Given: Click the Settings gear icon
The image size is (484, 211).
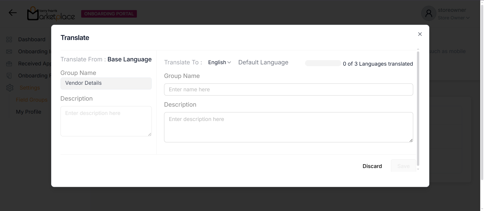Looking at the screenshot, I should point(10,88).
